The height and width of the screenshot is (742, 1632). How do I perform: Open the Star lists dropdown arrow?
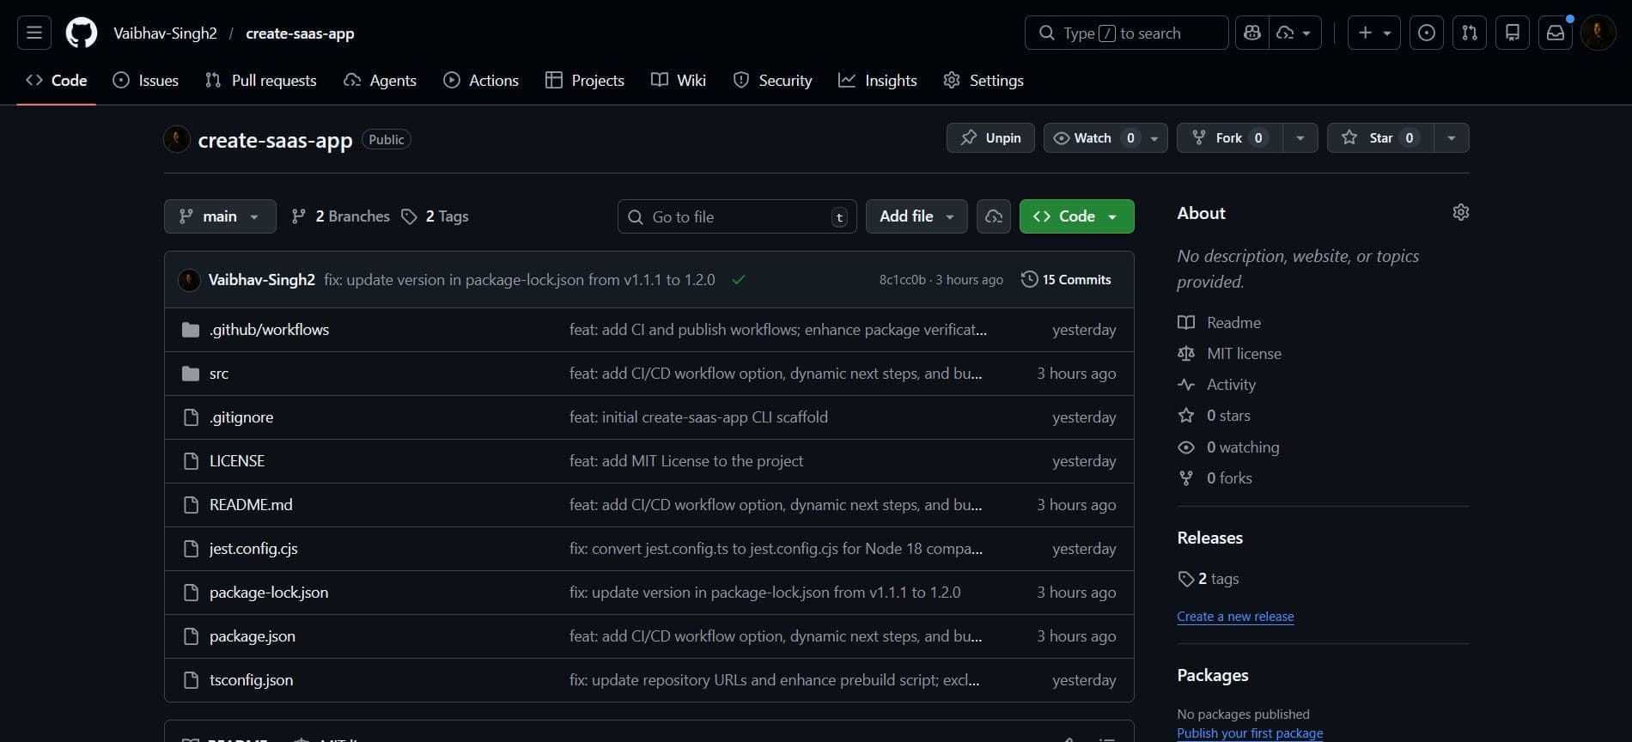(x=1452, y=138)
